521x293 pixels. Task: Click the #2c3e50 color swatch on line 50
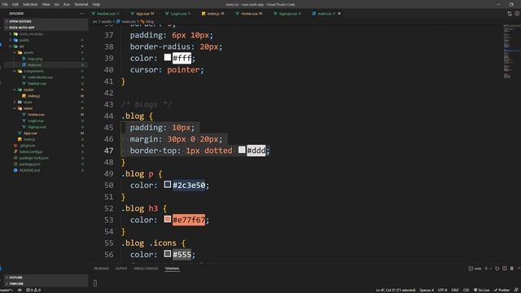click(168, 185)
